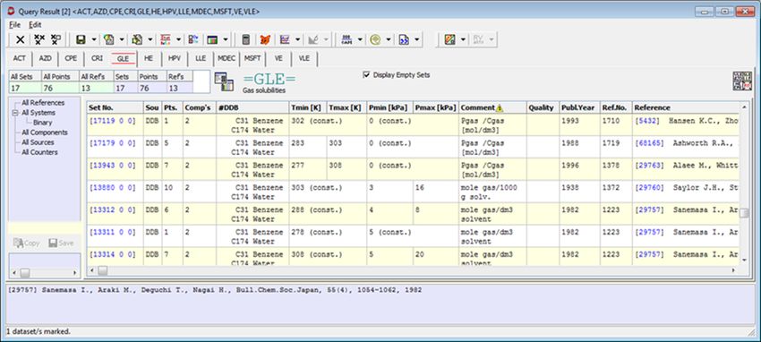This screenshot has width=761, height=342.
Task: Click the document icon right of the save arrow
Action: [108, 39]
